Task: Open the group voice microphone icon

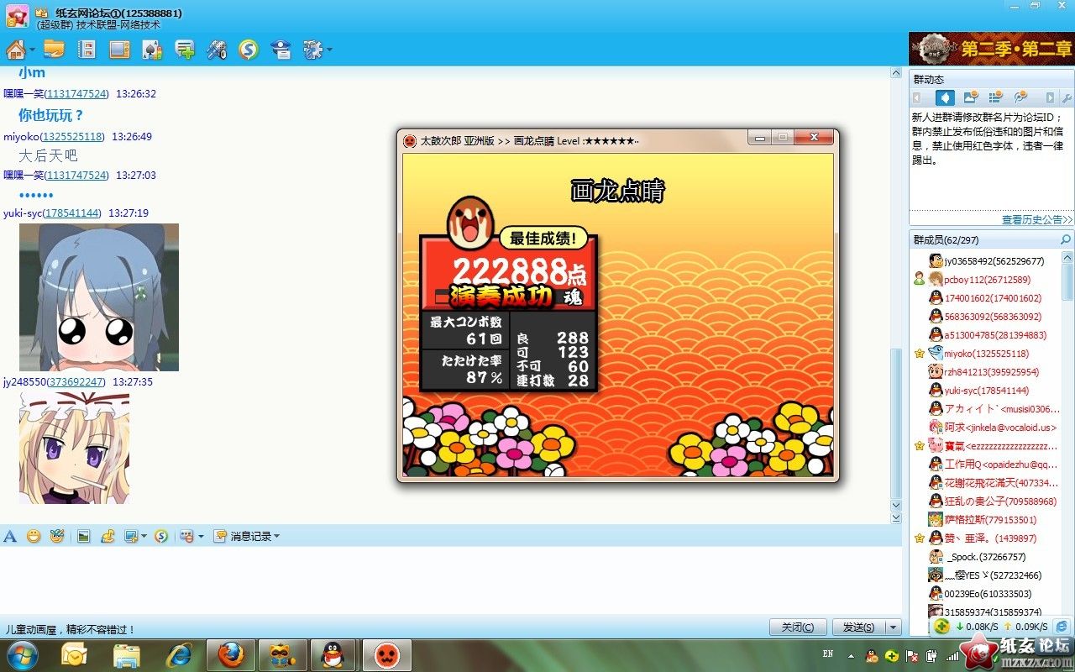Action: click(217, 50)
